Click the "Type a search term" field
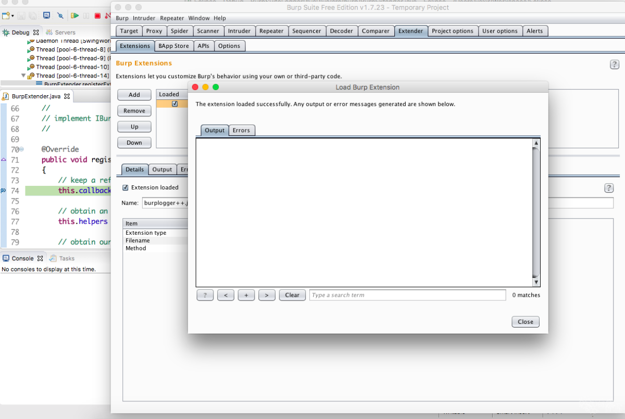 click(408, 295)
